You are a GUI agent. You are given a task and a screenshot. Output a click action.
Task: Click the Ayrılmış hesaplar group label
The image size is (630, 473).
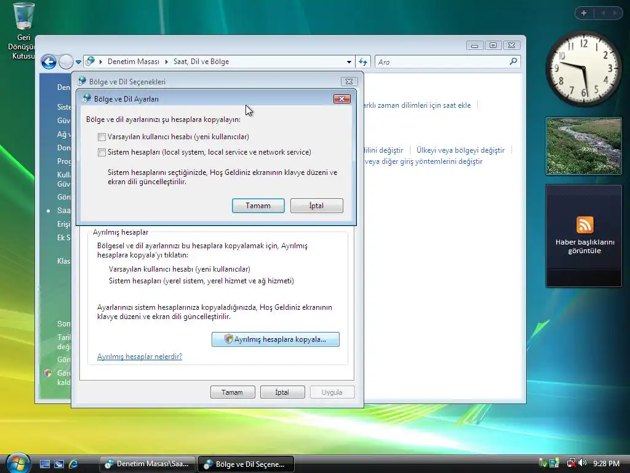121,232
